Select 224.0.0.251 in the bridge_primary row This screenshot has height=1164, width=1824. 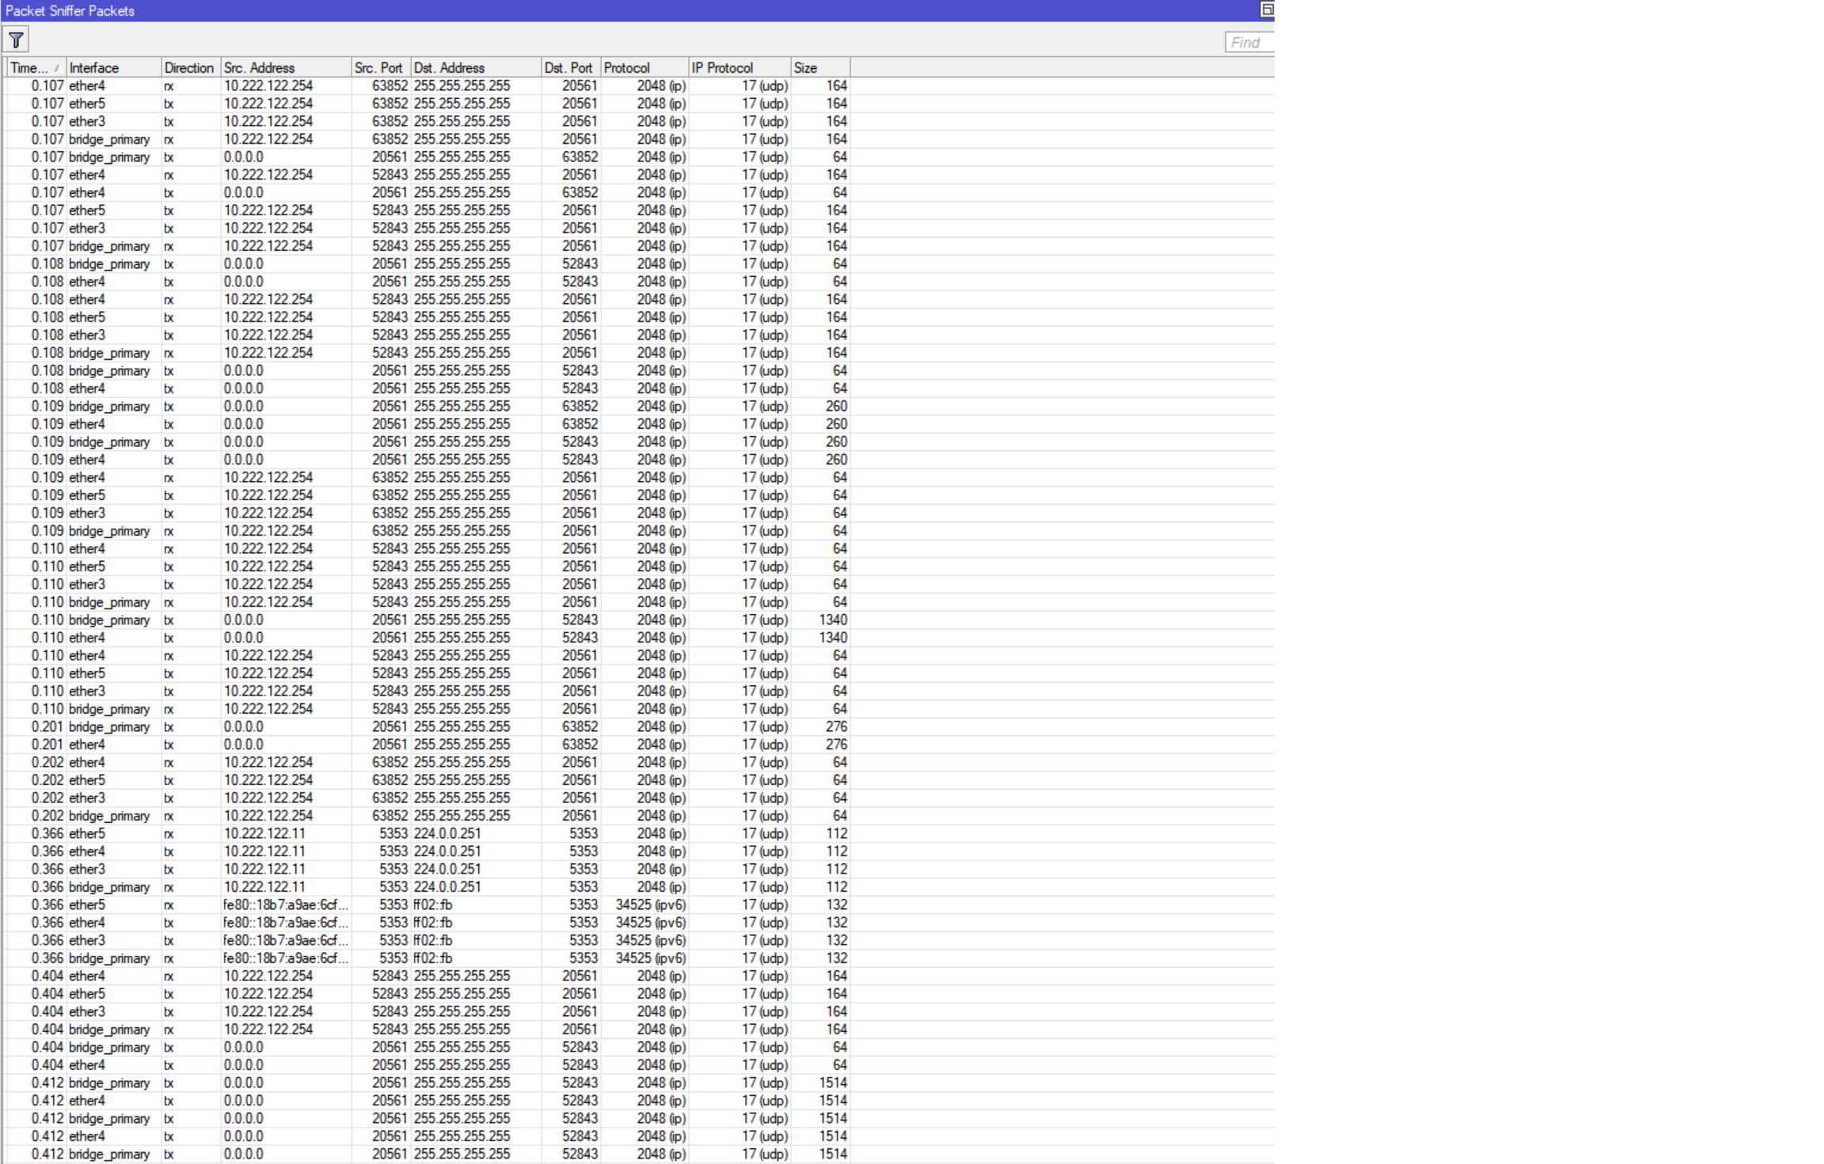pos(447,887)
